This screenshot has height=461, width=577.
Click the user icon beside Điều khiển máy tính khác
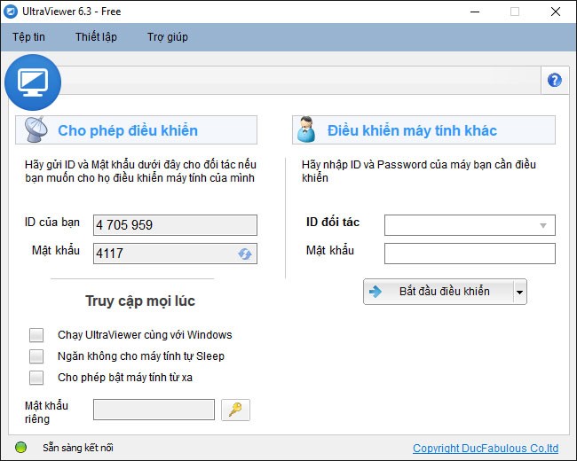pyautogui.click(x=307, y=129)
